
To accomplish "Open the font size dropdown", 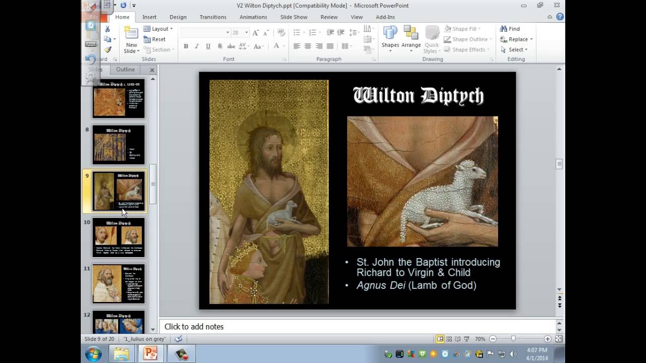I will coord(246,32).
